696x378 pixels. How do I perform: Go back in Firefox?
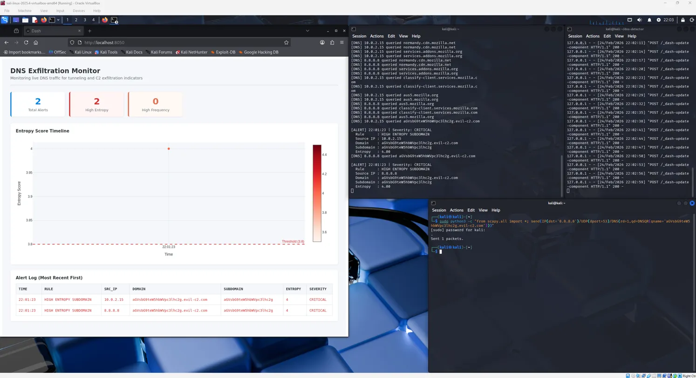tap(7, 42)
